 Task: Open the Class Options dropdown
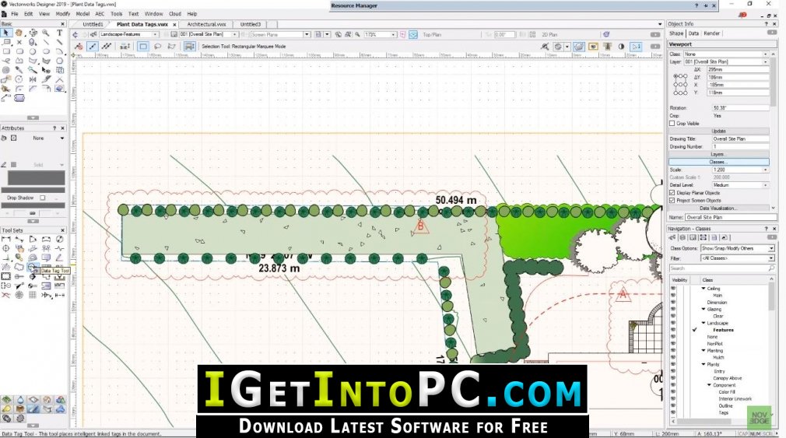(738, 248)
